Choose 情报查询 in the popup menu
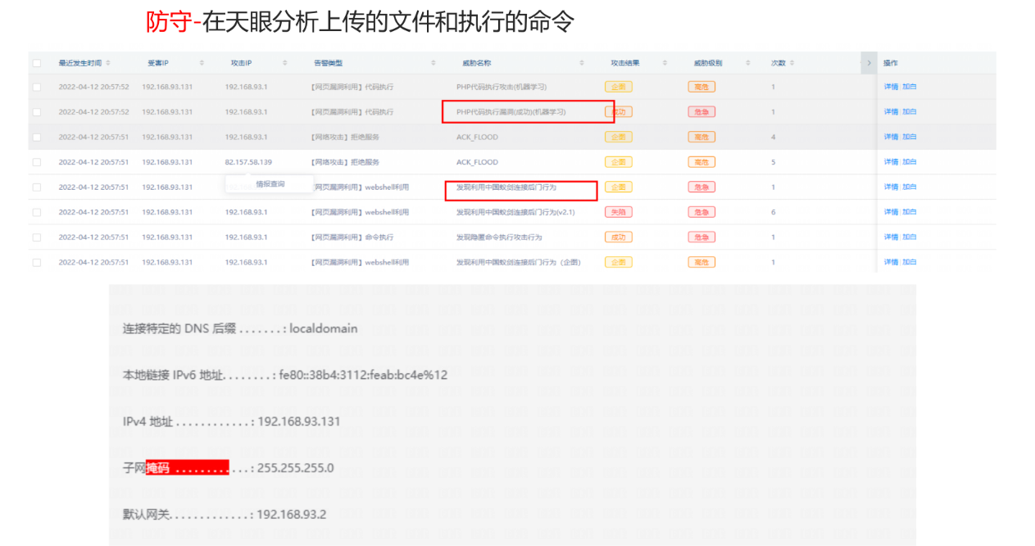The image size is (1035, 546). 270,184
